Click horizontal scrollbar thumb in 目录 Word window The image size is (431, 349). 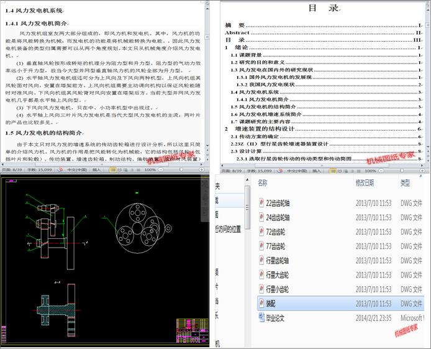[x=322, y=165]
